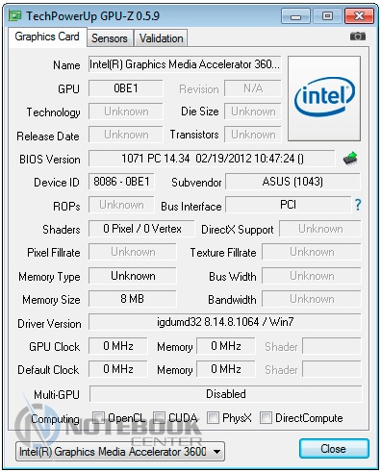The width and height of the screenshot is (381, 472).
Task: Click the Name field showing Intel Graphics
Action: point(185,64)
